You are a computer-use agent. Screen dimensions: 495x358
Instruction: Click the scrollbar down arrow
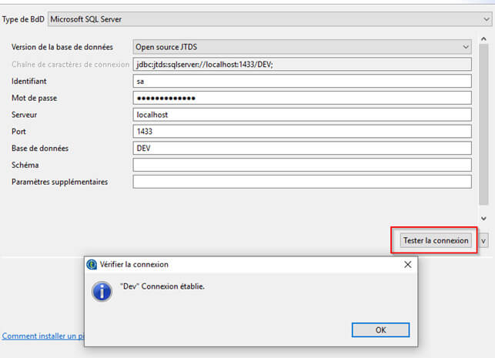(x=483, y=218)
